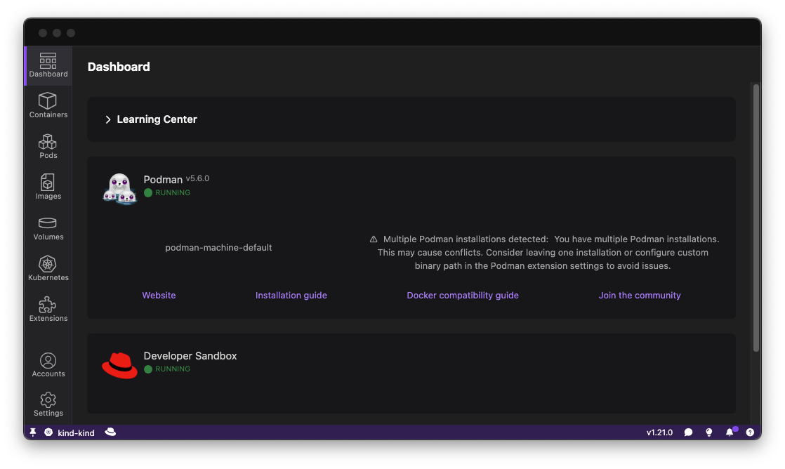Open the feedback chat bubble icon
This screenshot has height=469, width=785.
coord(689,432)
